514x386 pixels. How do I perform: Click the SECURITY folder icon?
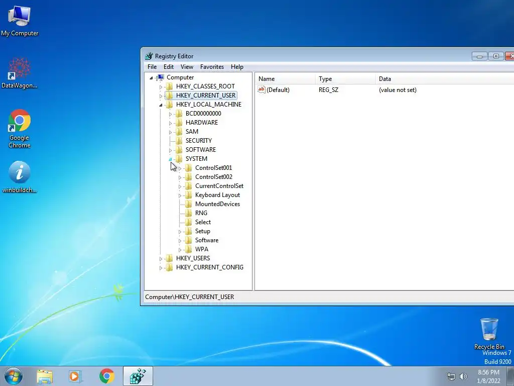coord(179,141)
